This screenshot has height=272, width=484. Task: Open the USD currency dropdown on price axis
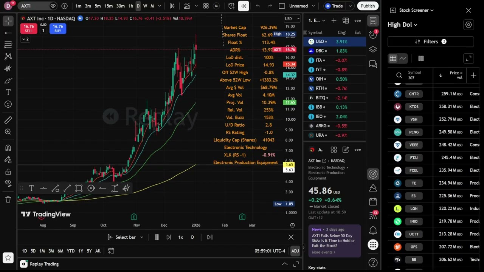coord(292,19)
